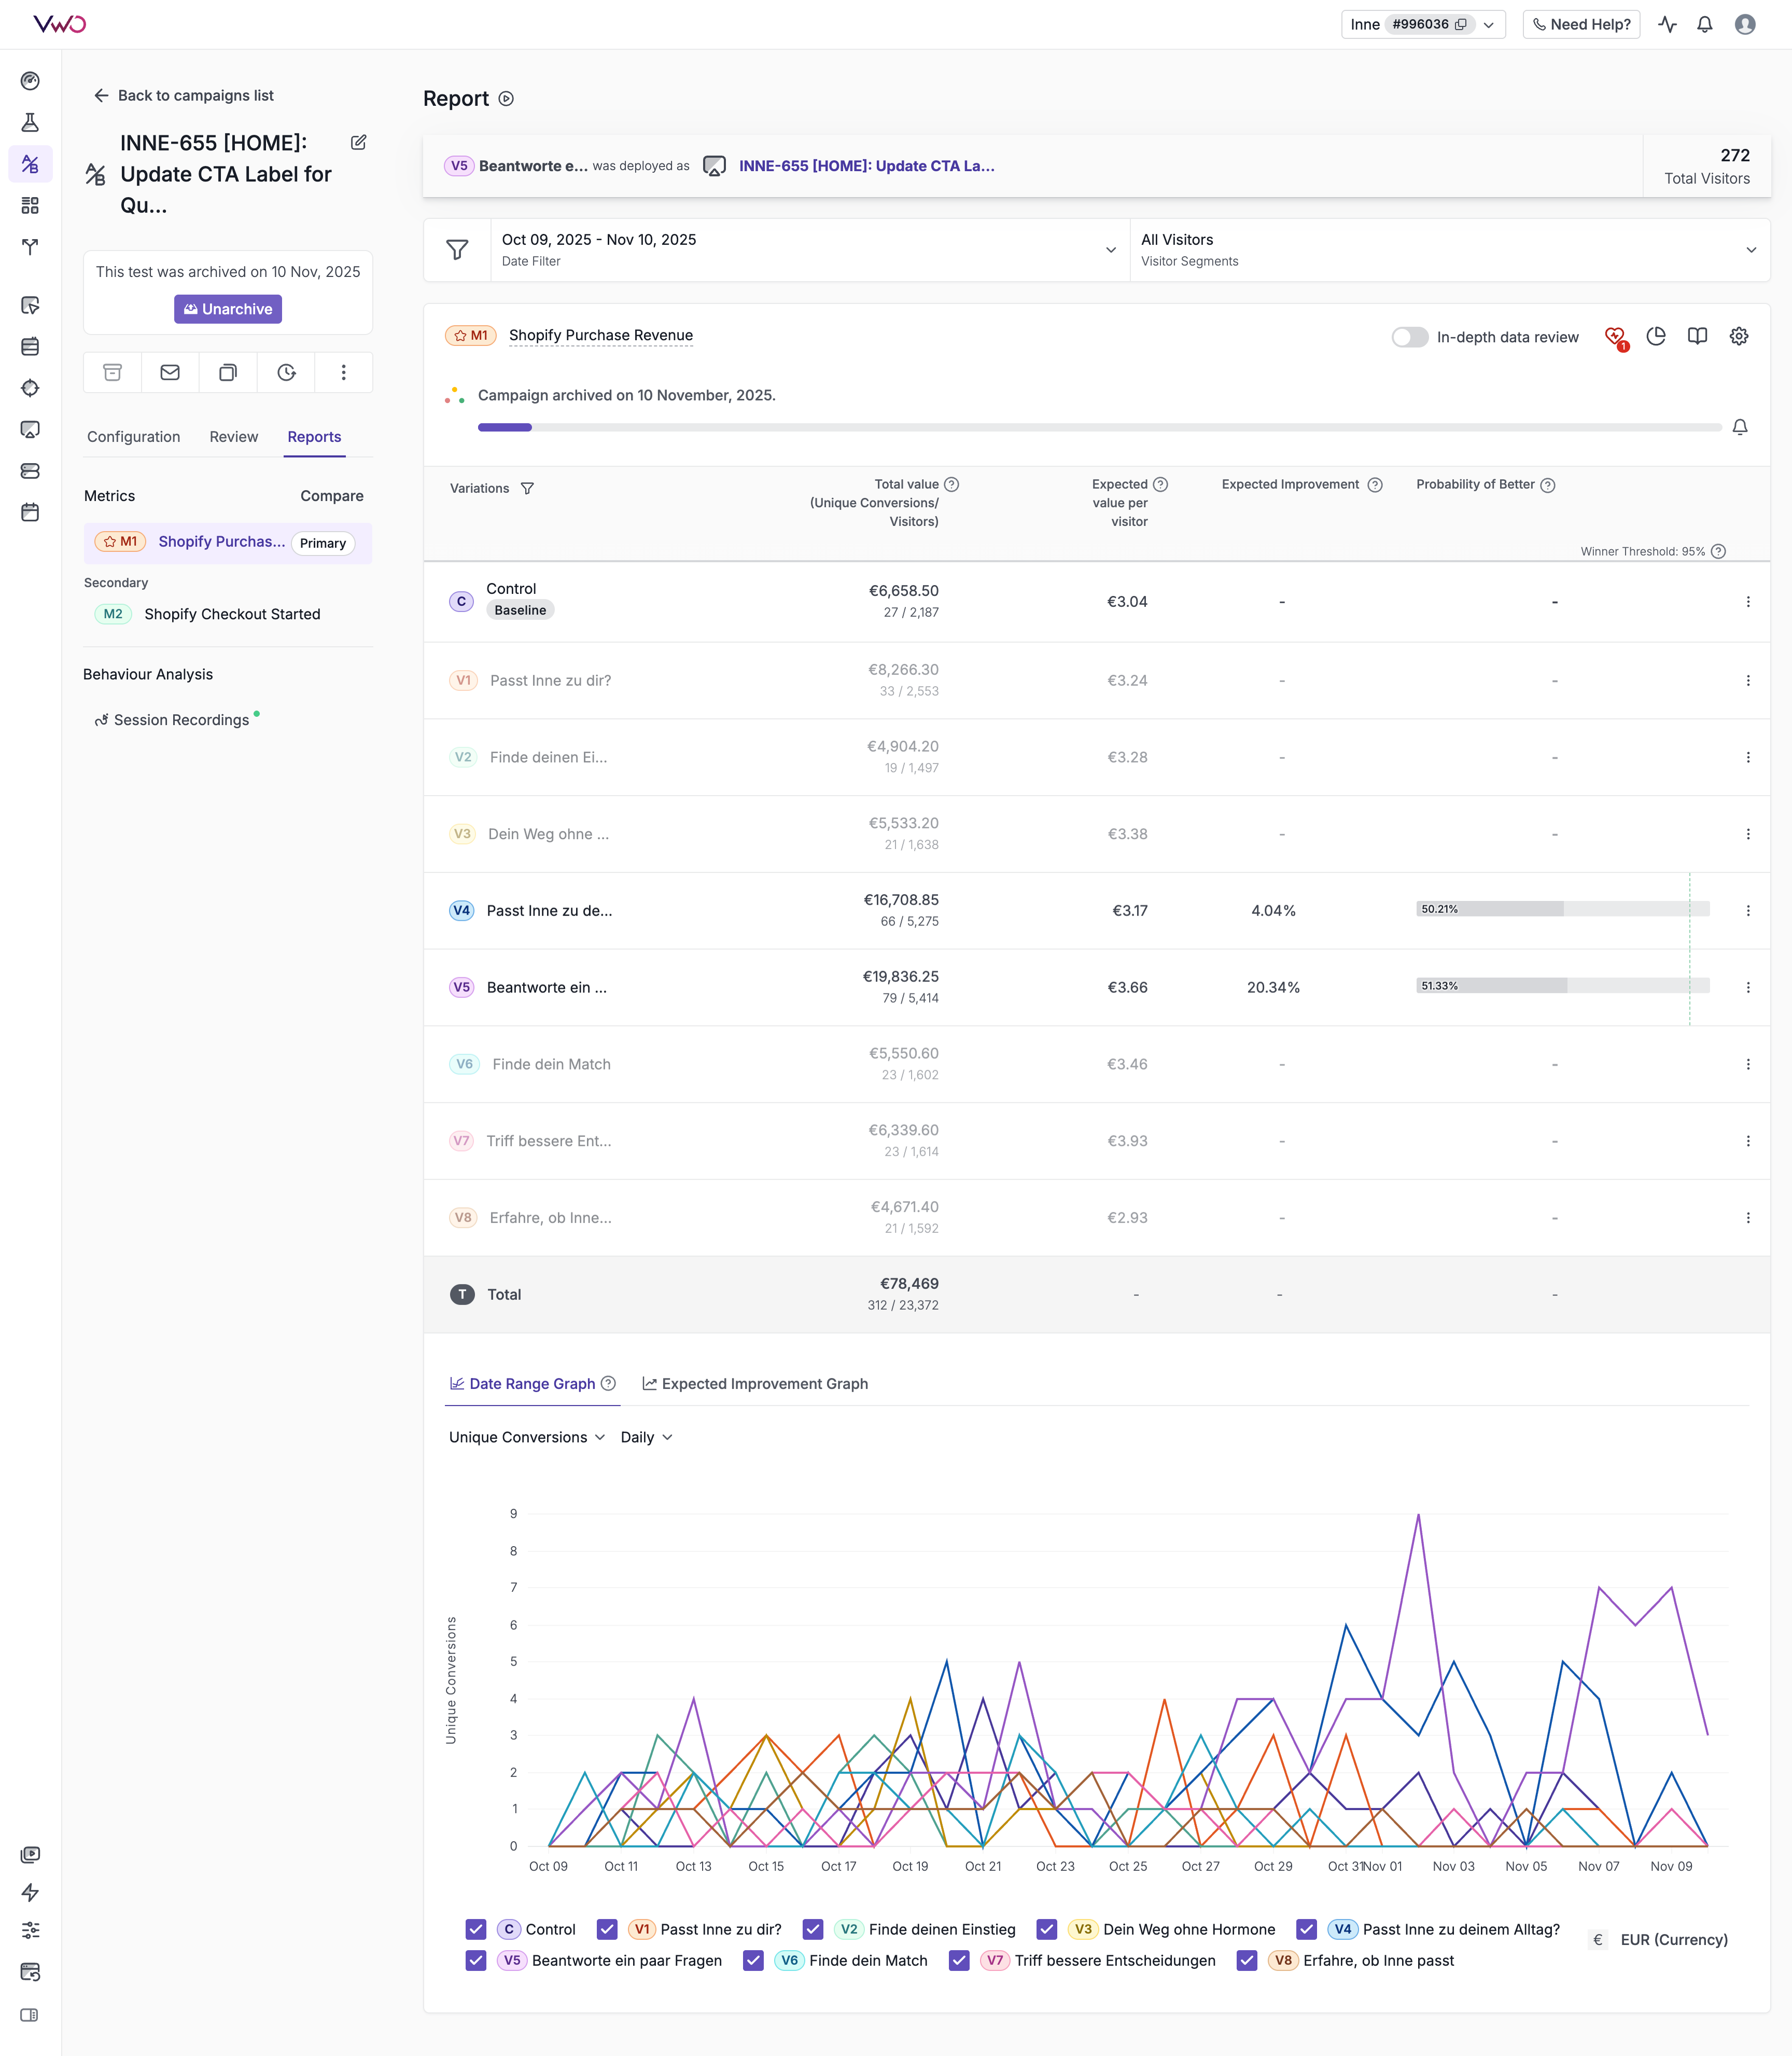
Task: Open the report settings gear icon
Action: (x=1739, y=336)
